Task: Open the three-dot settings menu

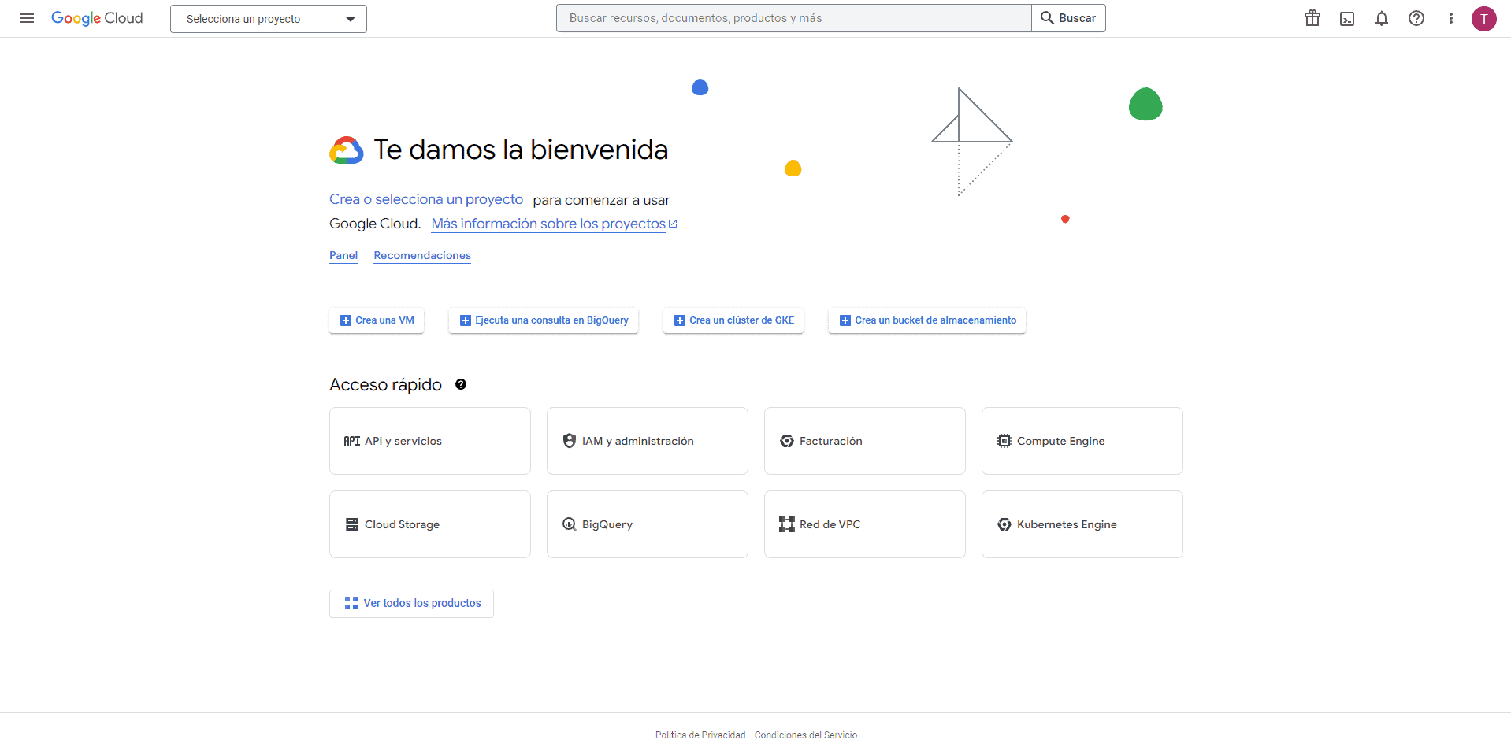Action: pyautogui.click(x=1451, y=18)
